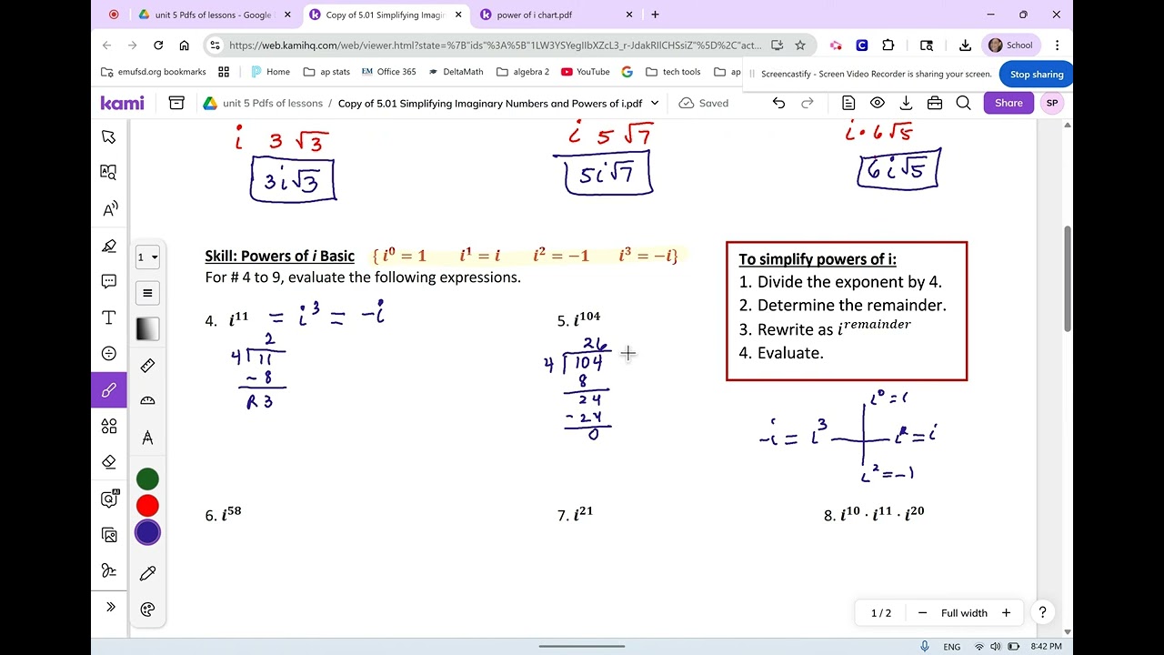Select the Drawing brush tool
The width and height of the screenshot is (1164, 655).
[109, 390]
